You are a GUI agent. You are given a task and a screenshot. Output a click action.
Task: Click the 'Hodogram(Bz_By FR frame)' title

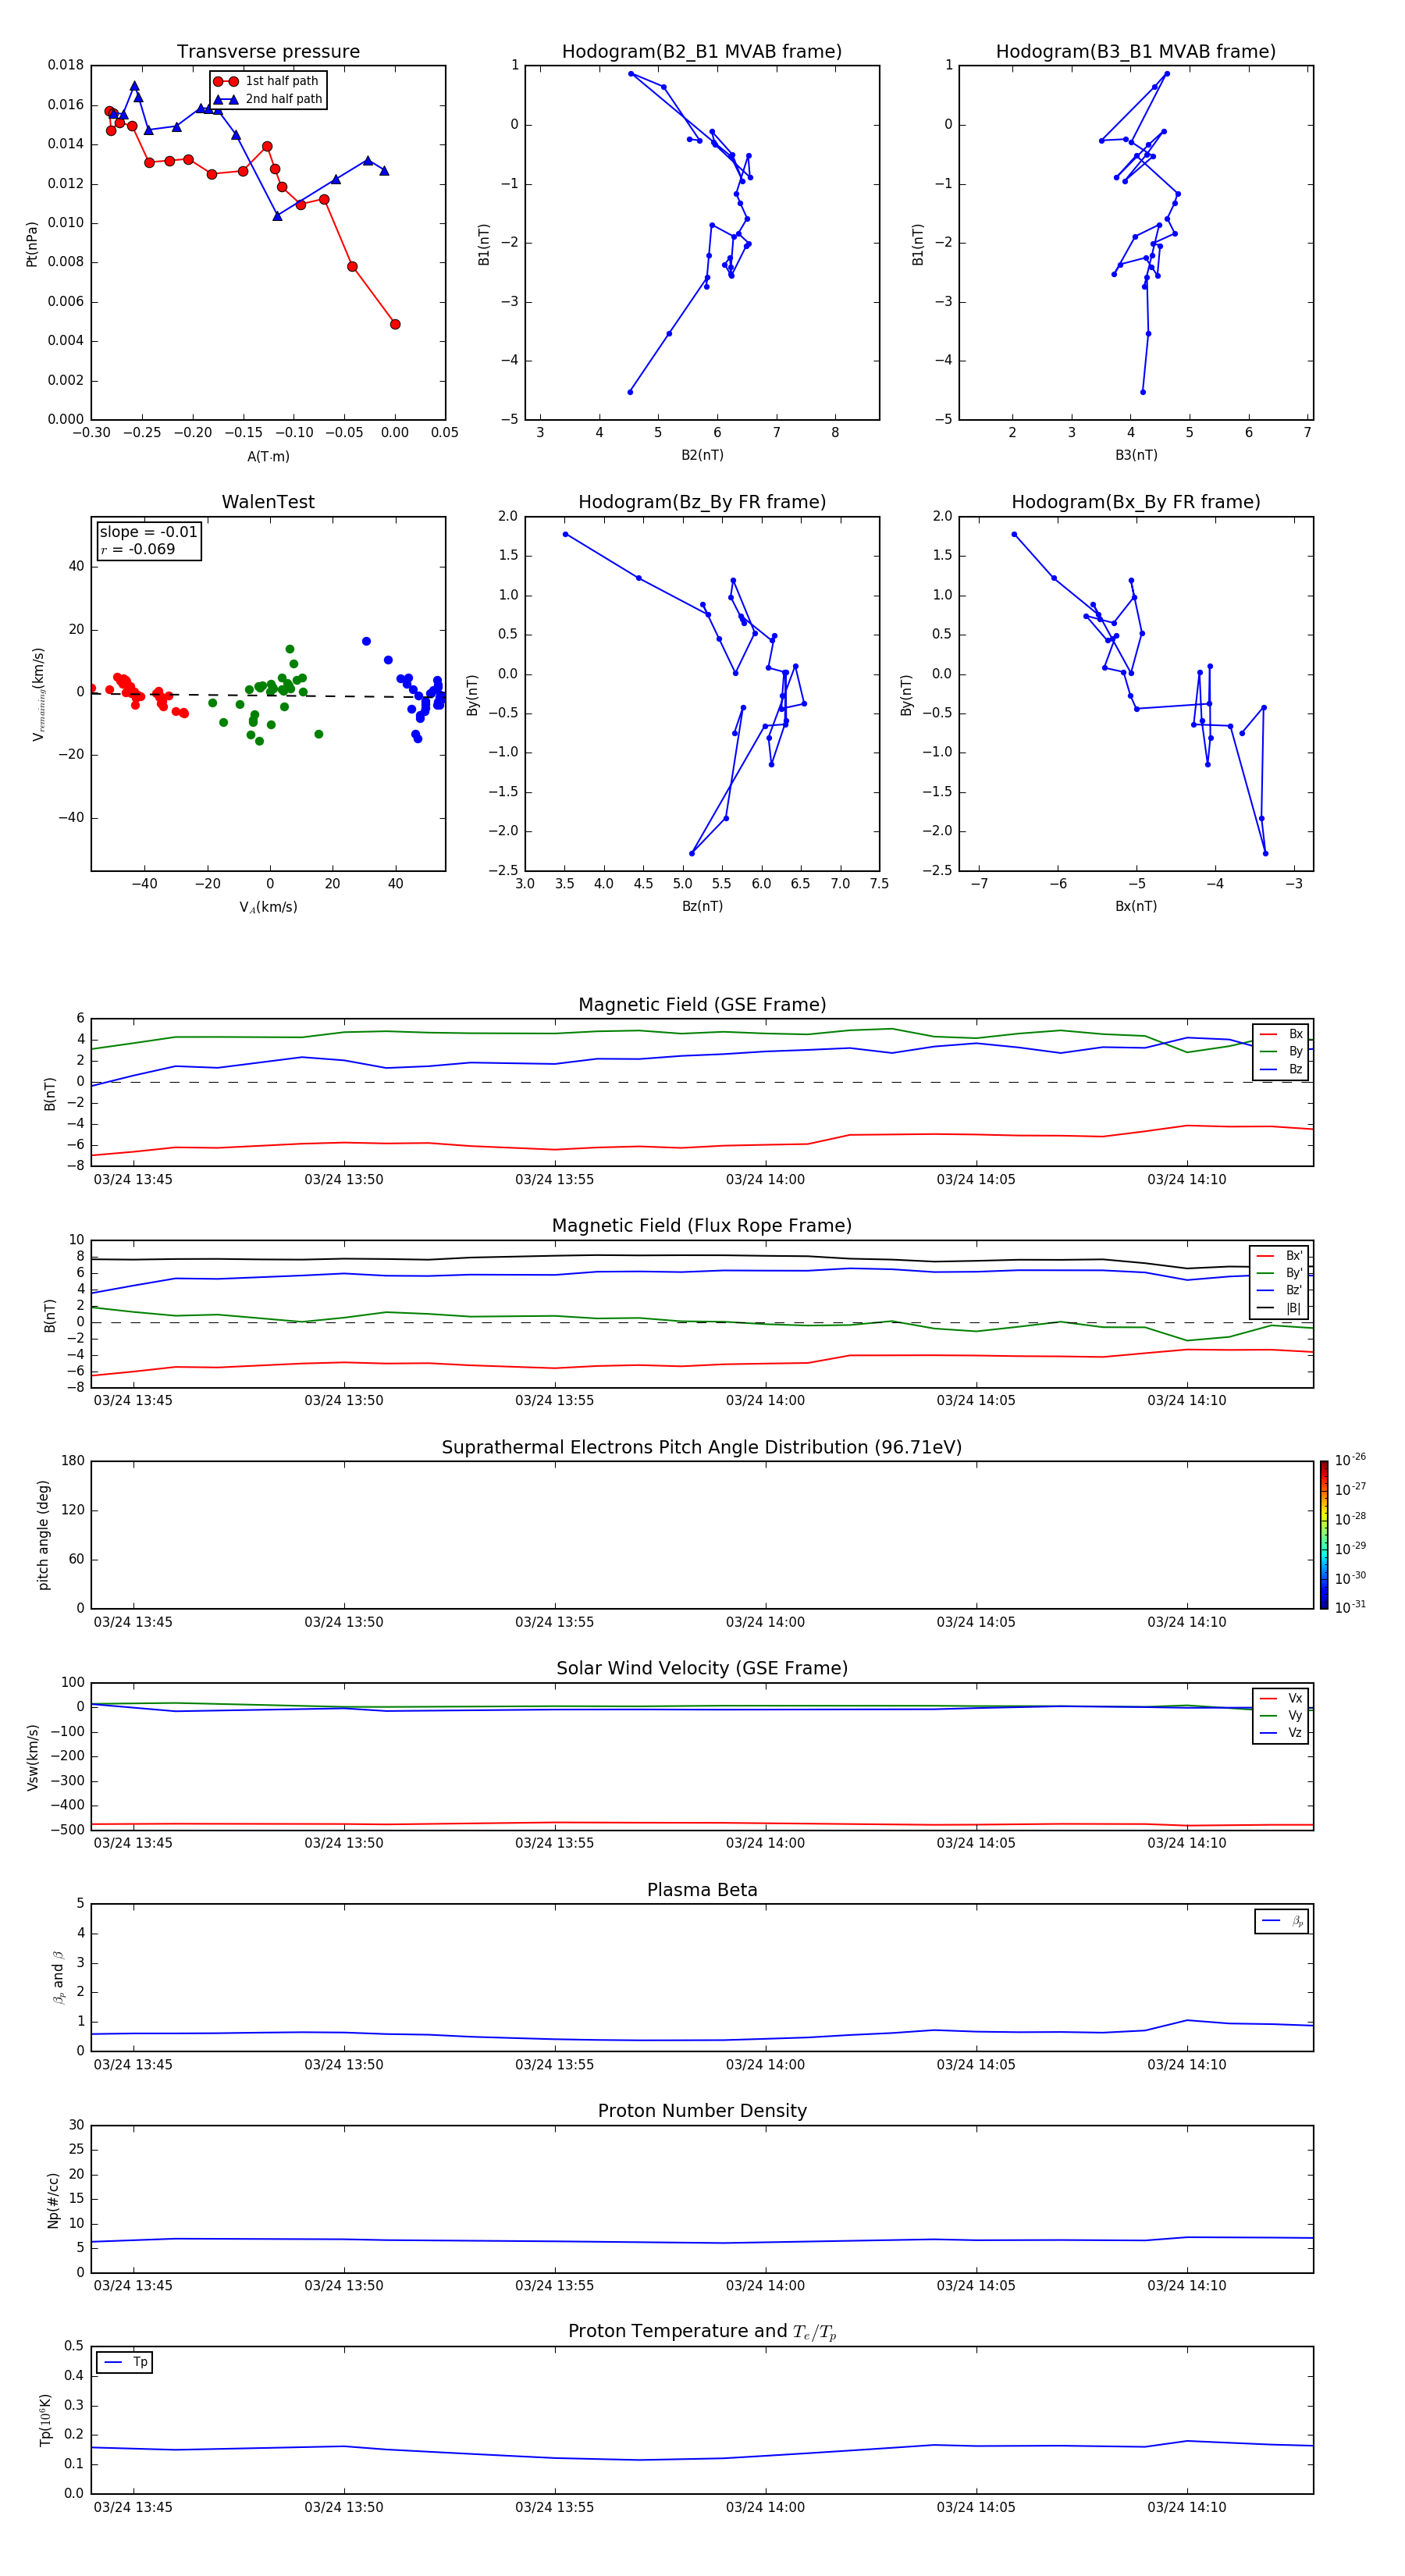(702, 502)
